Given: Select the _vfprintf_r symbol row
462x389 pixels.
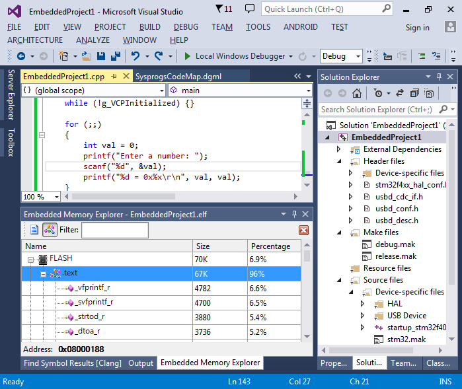Looking at the screenshot, I should coord(161,288).
